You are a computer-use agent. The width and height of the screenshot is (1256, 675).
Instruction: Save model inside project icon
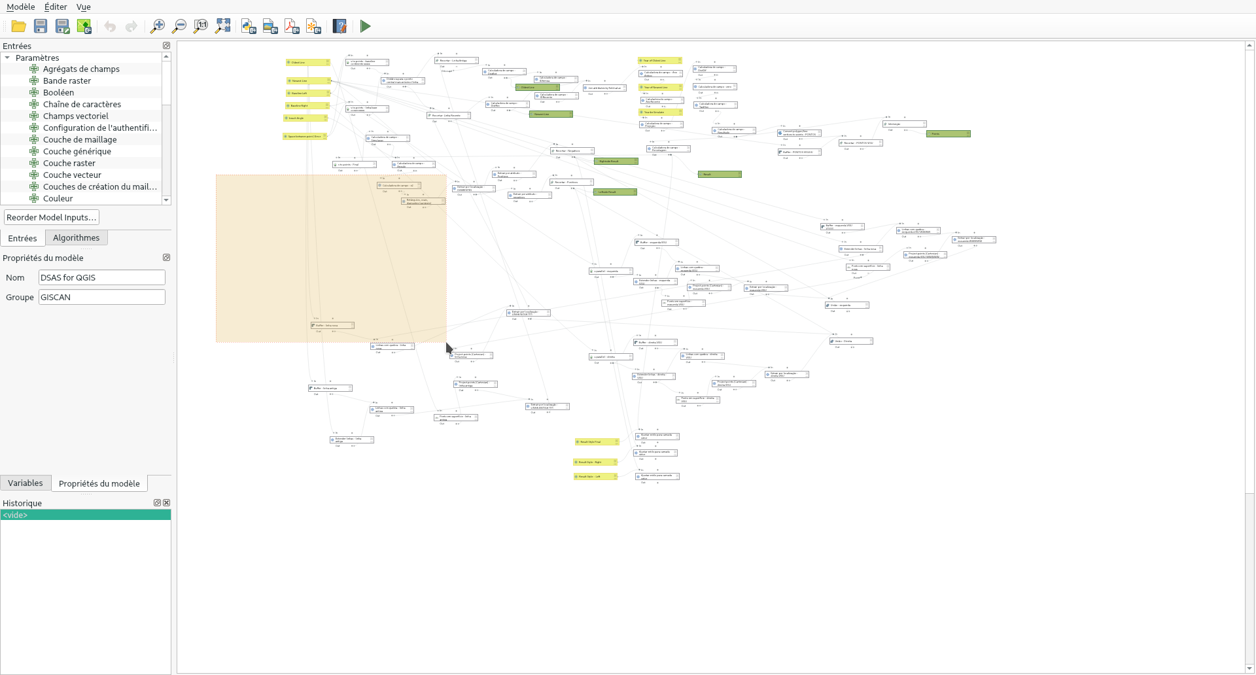84,26
